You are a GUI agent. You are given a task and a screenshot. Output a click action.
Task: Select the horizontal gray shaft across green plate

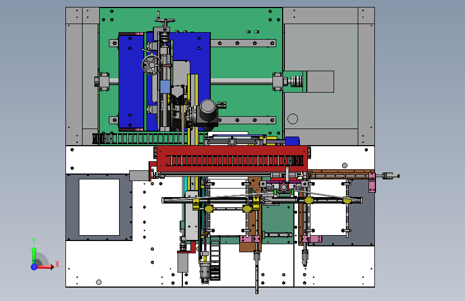click(242, 81)
